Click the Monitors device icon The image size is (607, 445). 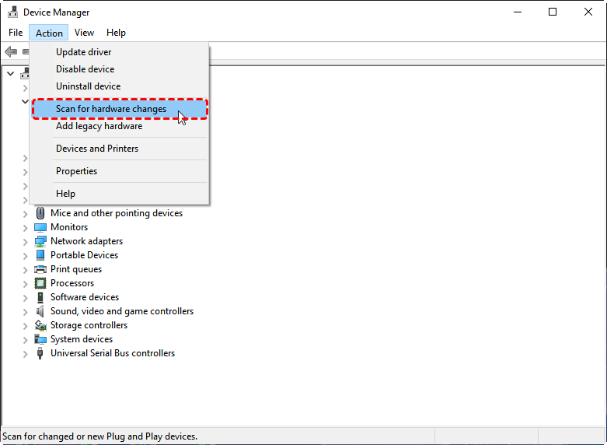40,227
